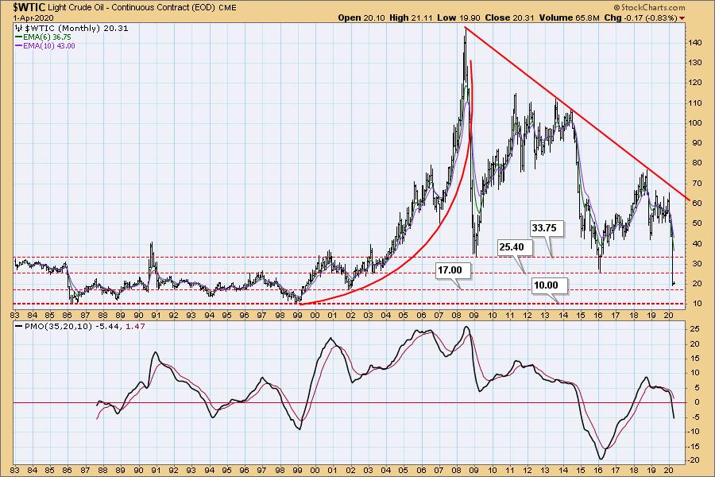This screenshot has height=477, width=715.
Task: Click the Close 20.31 value in the header
Action: tap(509, 17)
